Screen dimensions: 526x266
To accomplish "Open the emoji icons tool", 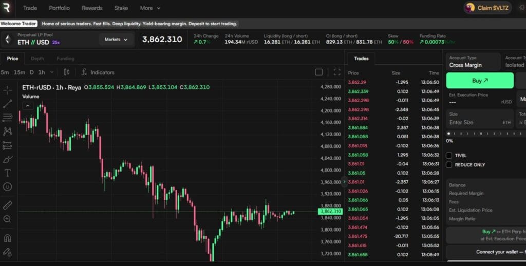I will [7, 187].
